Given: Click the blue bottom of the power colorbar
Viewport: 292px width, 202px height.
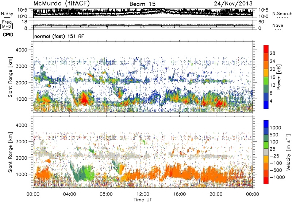Looking at the screenshot, I should (266, 105).
